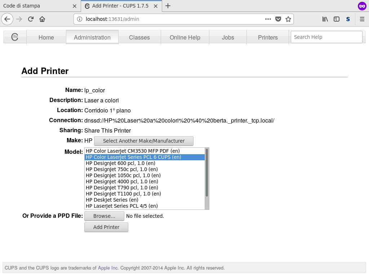Click the Corridoio 1° piano location value
Screen dimensions: 369x276
point(107,111)
